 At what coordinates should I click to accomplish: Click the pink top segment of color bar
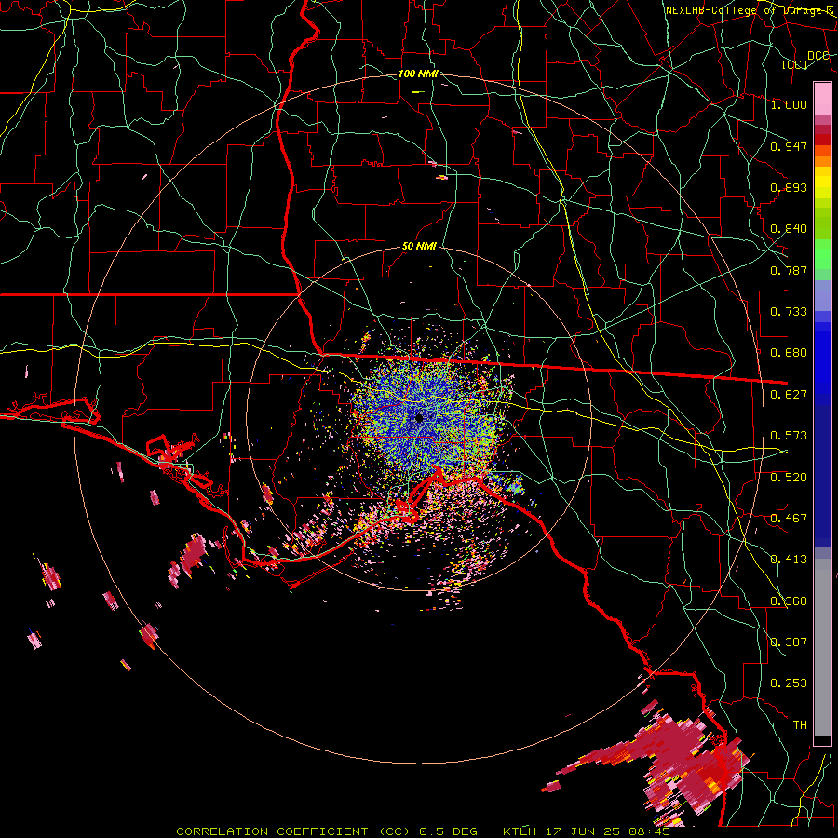822,100
